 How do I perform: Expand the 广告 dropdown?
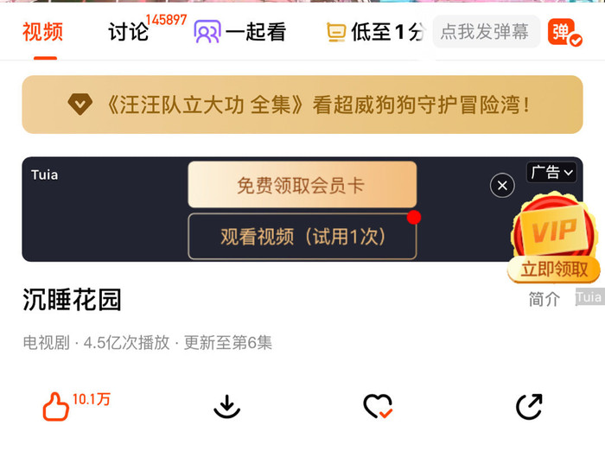point(551,172)
